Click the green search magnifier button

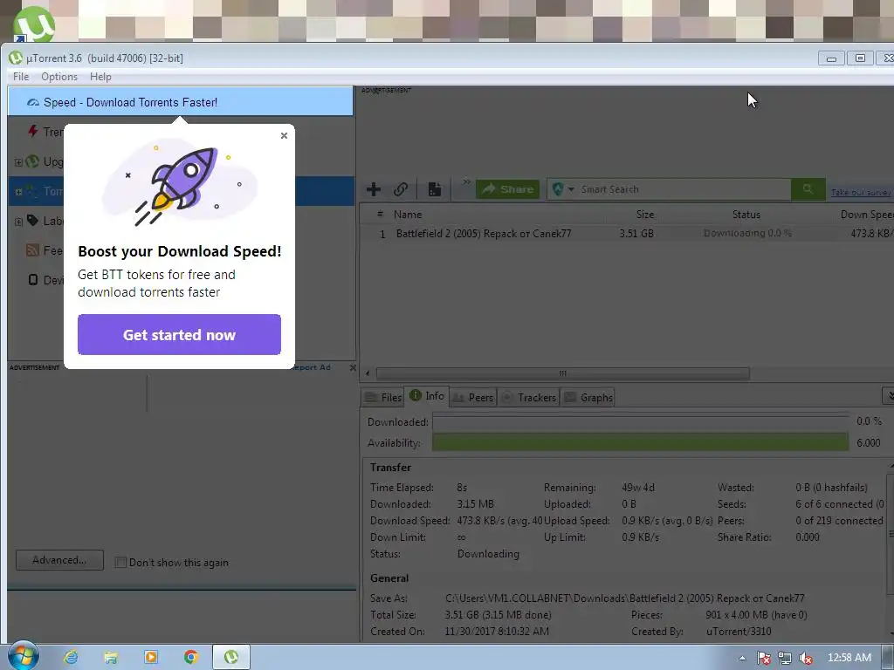808,189
